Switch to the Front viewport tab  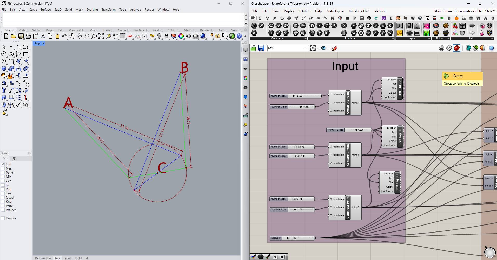67,258
